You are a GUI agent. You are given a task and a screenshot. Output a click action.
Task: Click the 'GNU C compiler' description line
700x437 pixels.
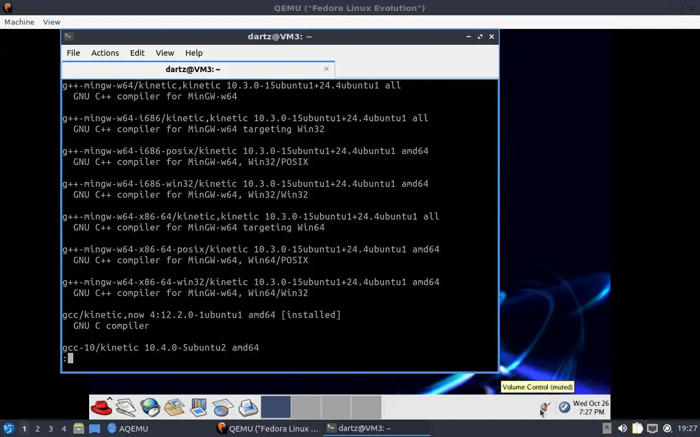click(x=111, y=326)
